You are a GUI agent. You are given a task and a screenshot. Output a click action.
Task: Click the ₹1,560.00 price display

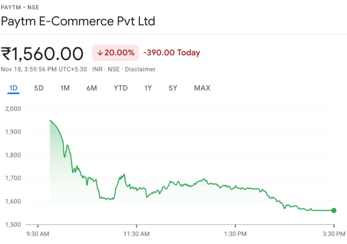coord(42,53)
